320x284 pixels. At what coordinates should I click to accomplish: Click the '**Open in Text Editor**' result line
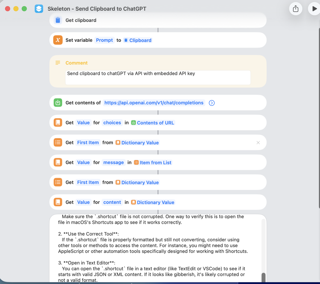pos(87,263)
